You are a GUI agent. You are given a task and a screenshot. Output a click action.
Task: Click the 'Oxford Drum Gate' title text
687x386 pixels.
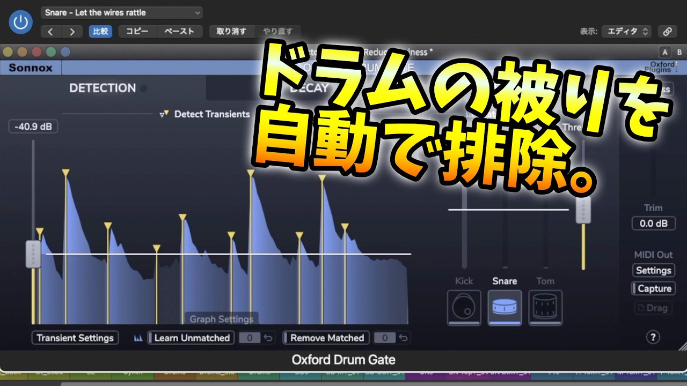point(343,360)
